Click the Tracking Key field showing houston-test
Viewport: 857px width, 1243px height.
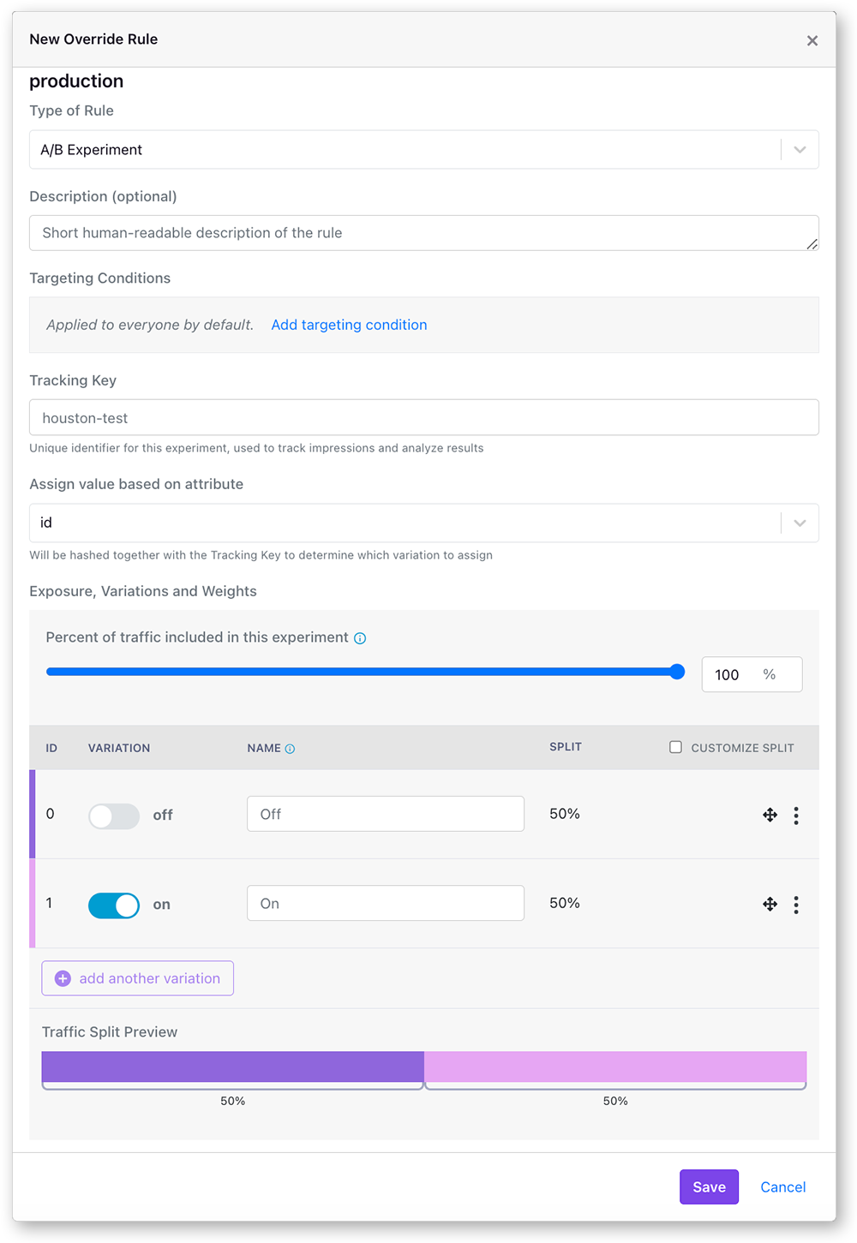tap(424, 417)
